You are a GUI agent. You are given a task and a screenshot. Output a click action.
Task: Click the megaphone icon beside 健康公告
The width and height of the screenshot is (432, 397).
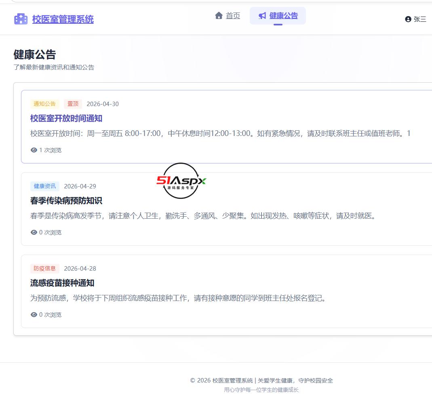262,16
